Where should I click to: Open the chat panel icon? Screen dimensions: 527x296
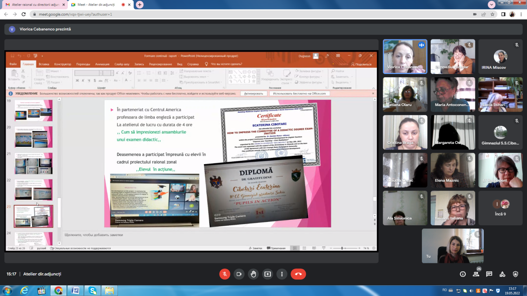coord(489,274)
